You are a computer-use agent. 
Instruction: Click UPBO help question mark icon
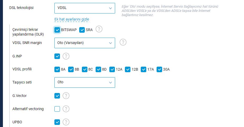pyautogui.click(x=66, y=122)
